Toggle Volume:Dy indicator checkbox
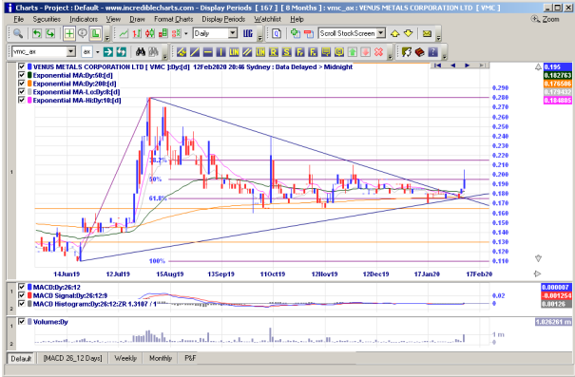Image resolution: width=575 pixels, height=377 pixels. [22, 321]
